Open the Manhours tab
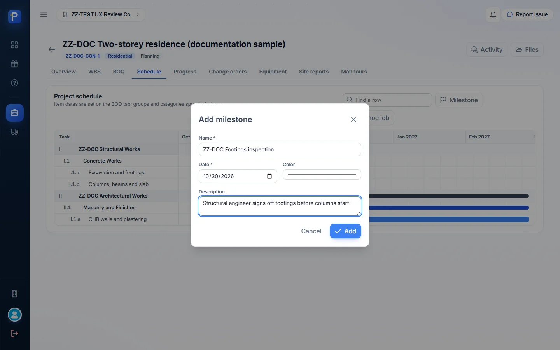This screenshot has width=560, height=350. pos(354,72)
